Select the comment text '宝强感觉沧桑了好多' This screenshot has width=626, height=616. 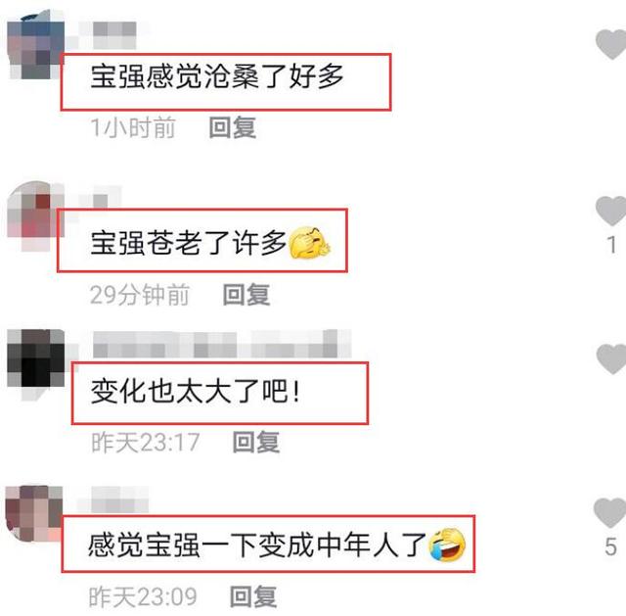tap(217, 76)
